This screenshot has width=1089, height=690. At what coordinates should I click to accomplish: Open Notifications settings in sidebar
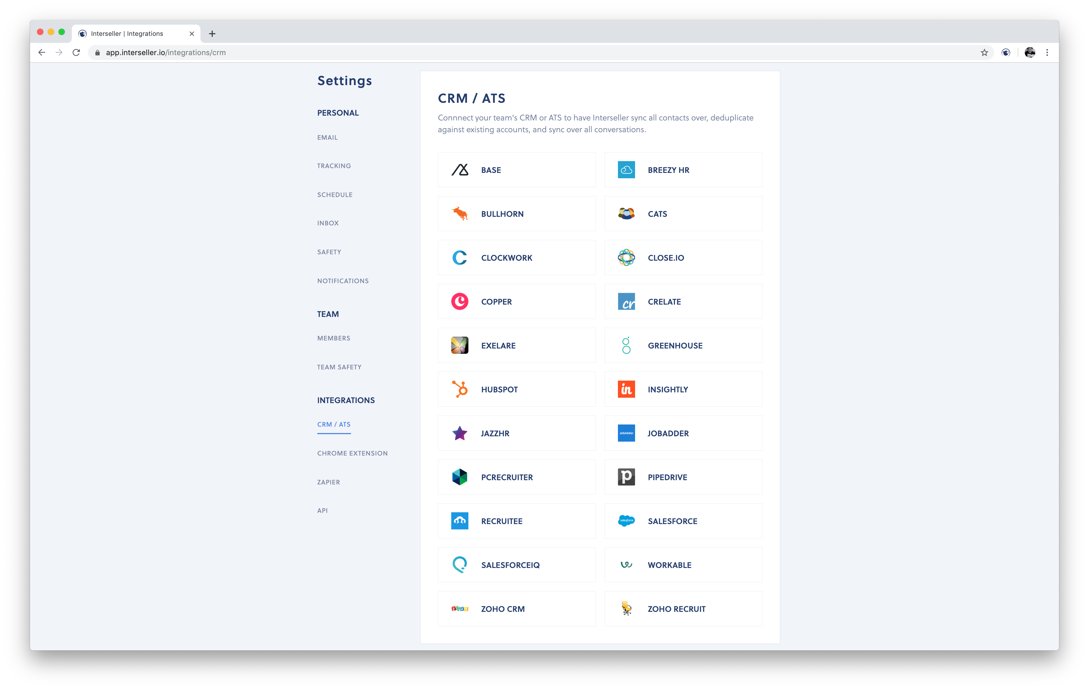343,281
